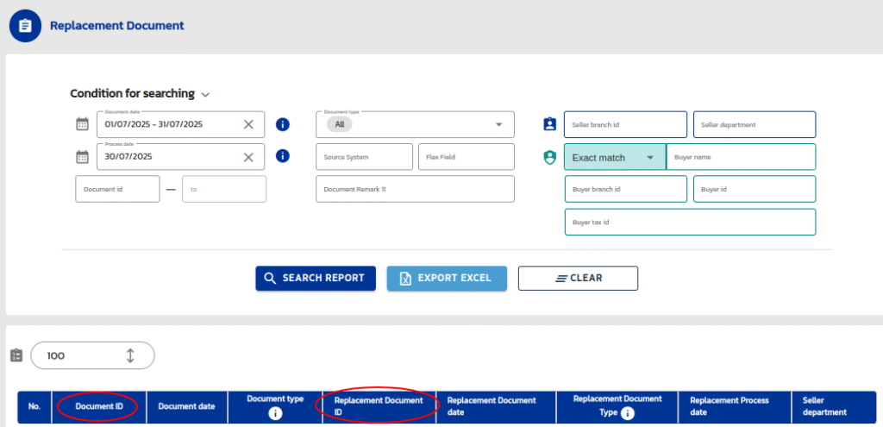The image size is (883, 427).
Task: Click the No. column header
Action: [34, 406]
